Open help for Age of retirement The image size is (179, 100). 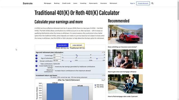pyautogui.click(x=36, y=58)
